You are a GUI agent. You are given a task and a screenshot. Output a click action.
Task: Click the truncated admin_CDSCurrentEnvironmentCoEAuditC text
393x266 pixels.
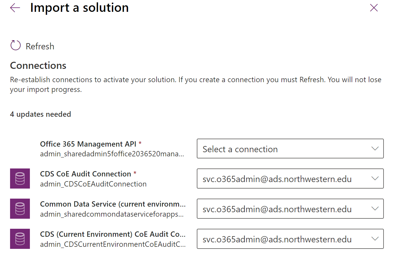tap(112, 245)
